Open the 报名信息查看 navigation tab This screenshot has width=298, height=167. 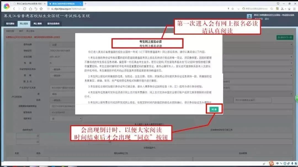click(54, 24)
